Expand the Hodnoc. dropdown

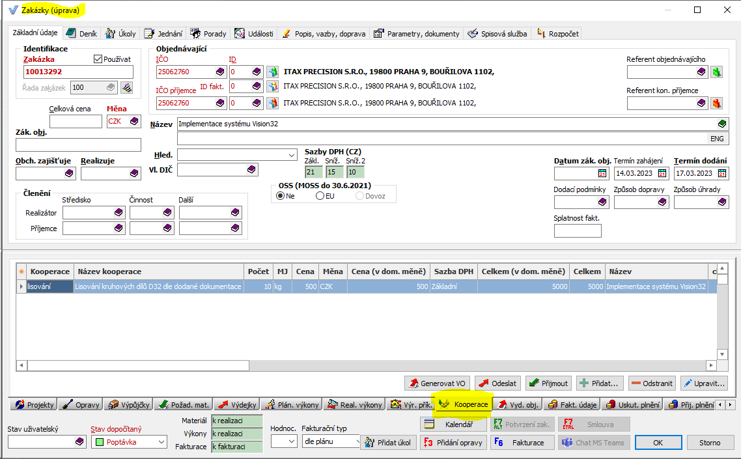(x=291, y=441)
